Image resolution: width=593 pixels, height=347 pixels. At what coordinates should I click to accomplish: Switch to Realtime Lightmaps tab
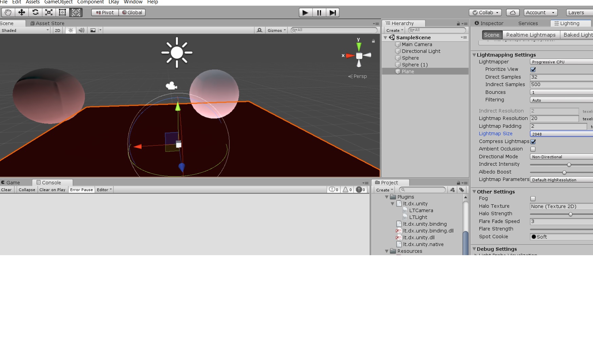click(531, 35)
